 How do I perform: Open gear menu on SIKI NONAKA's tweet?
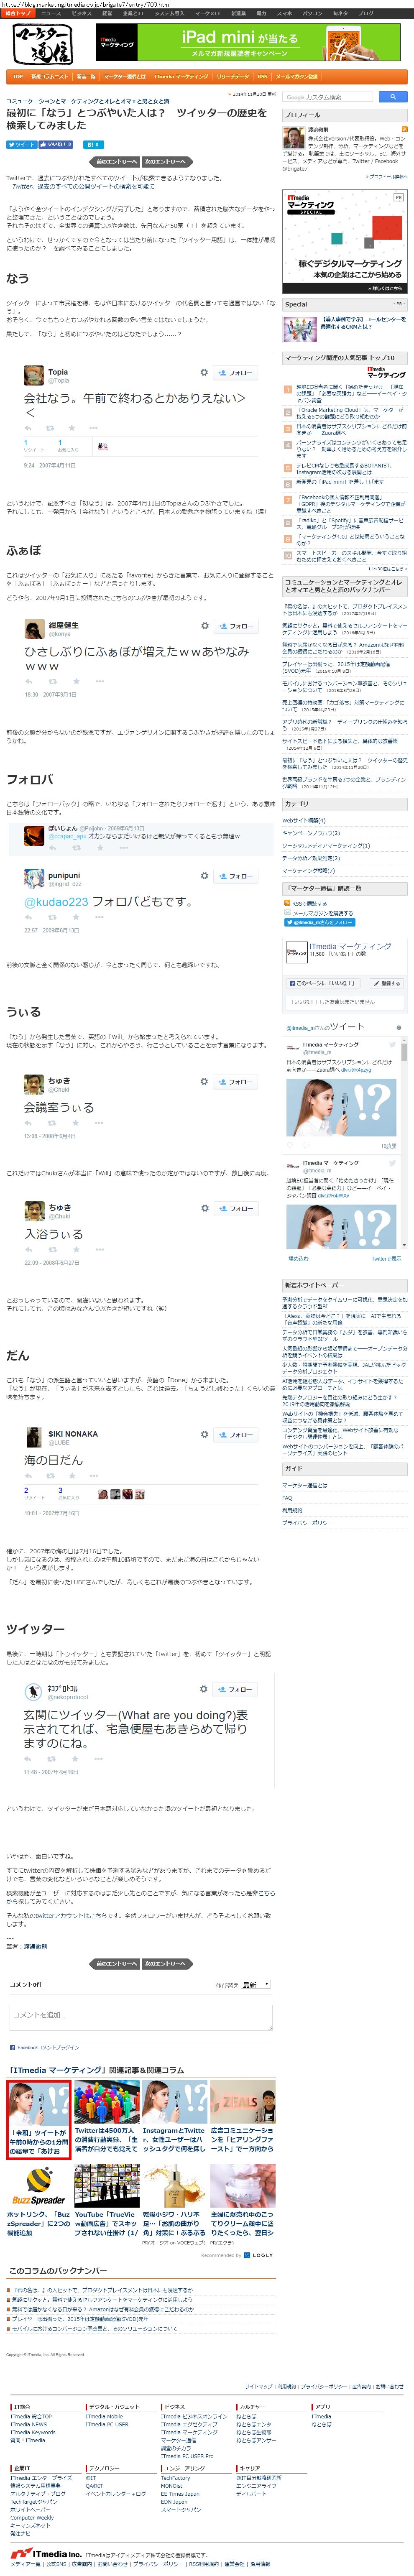[x=205, y=1434]
